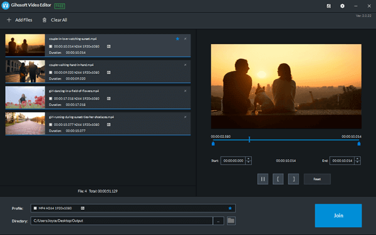Remove girl-dancing-in-a-field-of-flowers.mp4 with its X
This screenshot has width=376, height=235.
pos(185,91)
